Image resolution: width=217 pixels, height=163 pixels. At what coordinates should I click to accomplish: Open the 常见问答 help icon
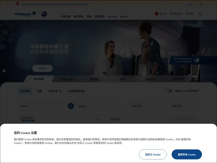[176, 14]
